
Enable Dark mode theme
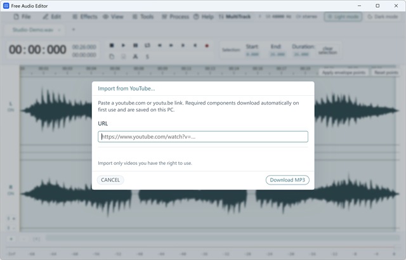click(x=383, y=17)
